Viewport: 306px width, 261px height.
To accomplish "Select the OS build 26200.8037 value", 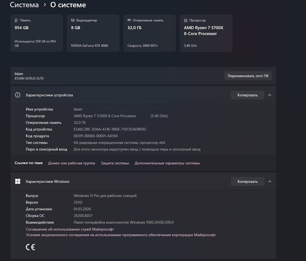I will (83, 216).
